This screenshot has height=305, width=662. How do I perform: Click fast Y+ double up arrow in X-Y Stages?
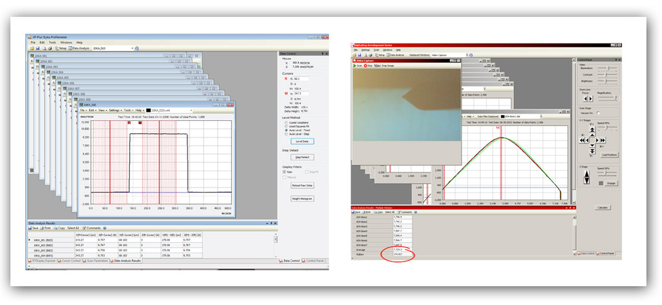click(592, 129)
